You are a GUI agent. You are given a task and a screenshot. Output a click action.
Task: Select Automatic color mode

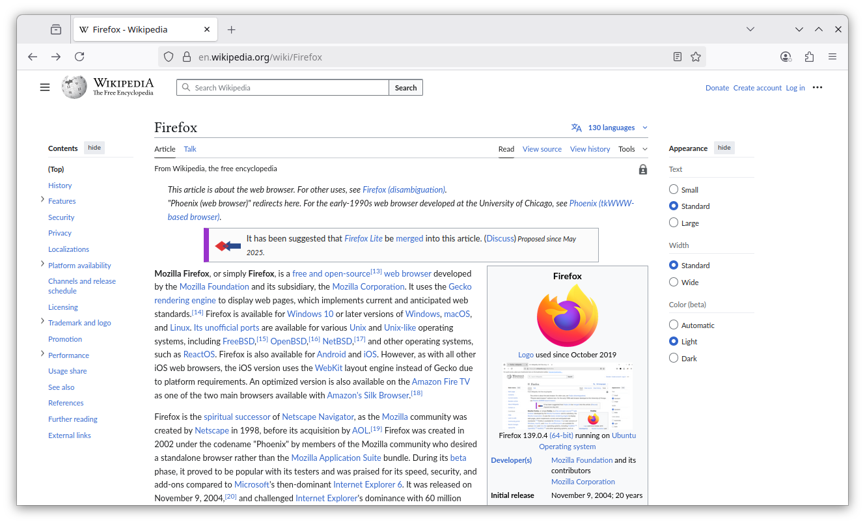pyautogui.click(x=674, y=325)
